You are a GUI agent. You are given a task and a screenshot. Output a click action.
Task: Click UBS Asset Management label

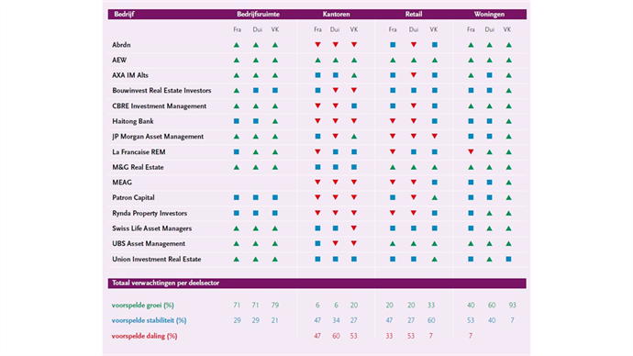[x=149, y=243]
